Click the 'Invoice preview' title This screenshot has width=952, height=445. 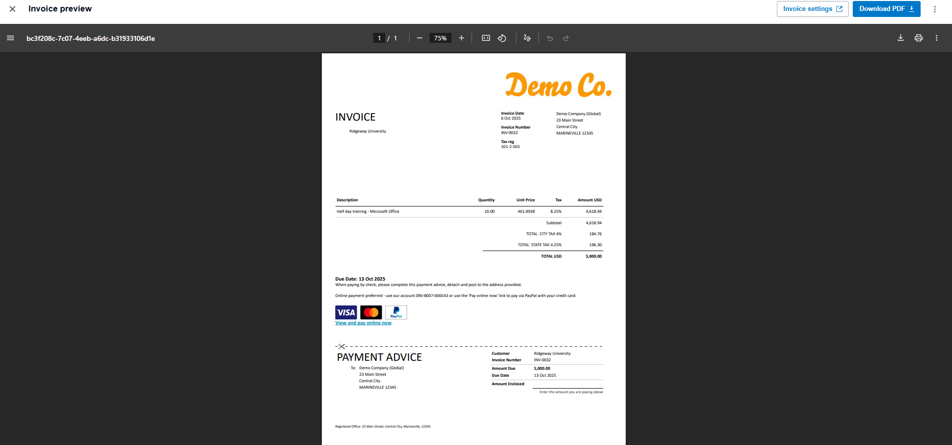(60, 9)
